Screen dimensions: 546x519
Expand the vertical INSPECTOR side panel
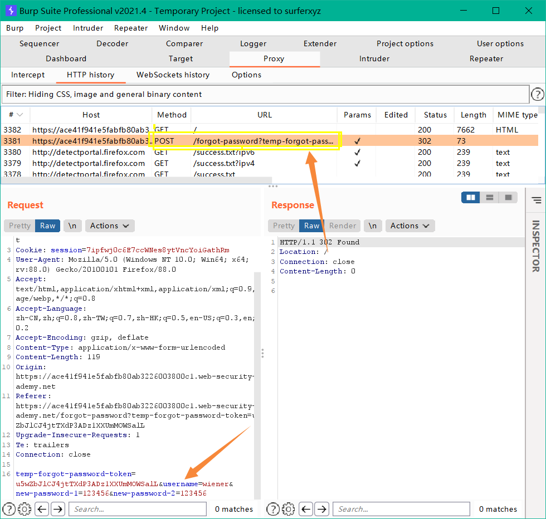pyautogui.click(x=536, y=246)
